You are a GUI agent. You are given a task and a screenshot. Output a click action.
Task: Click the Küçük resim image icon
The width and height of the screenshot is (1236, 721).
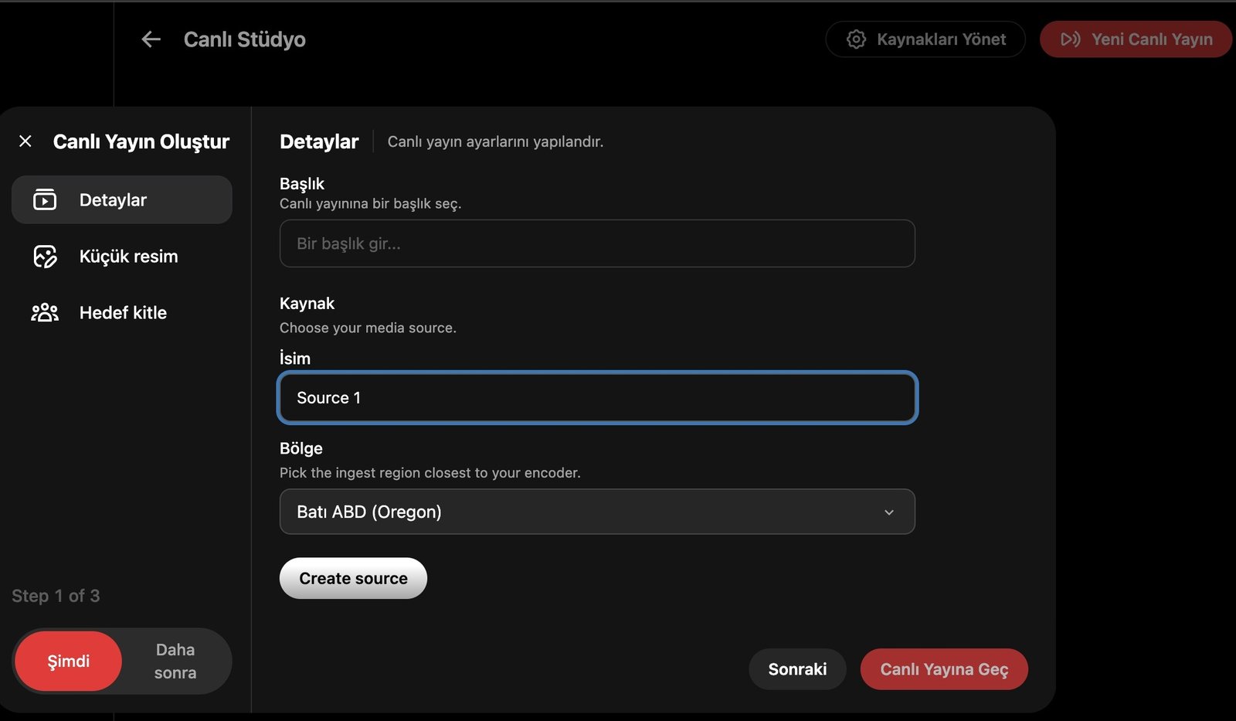pos(45,257)
